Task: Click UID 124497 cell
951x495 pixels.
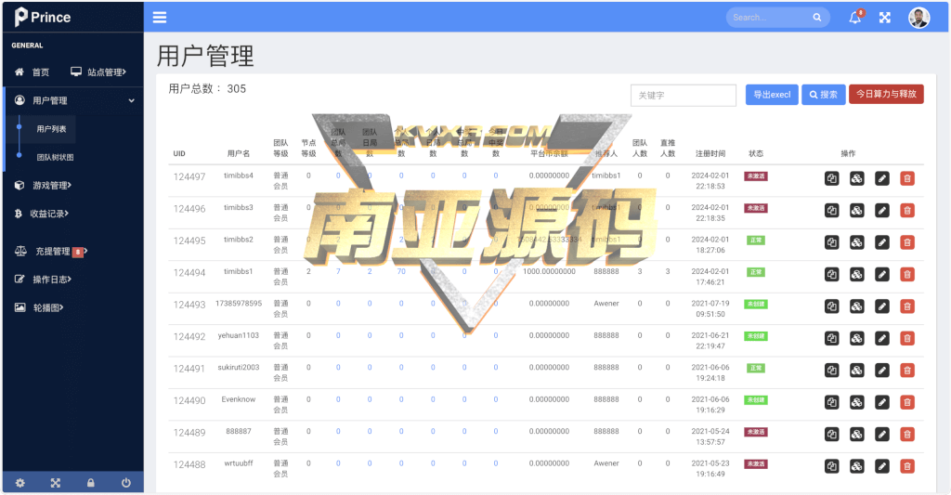Action: pyautogui.click(x=189, y=176)
